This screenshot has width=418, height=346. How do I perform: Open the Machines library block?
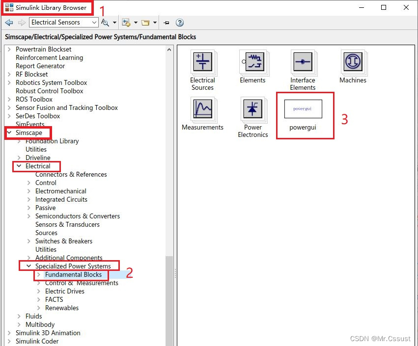click(x=353, y=67)
